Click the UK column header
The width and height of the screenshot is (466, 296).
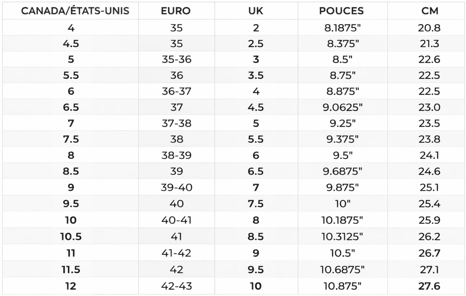point(256,11)
